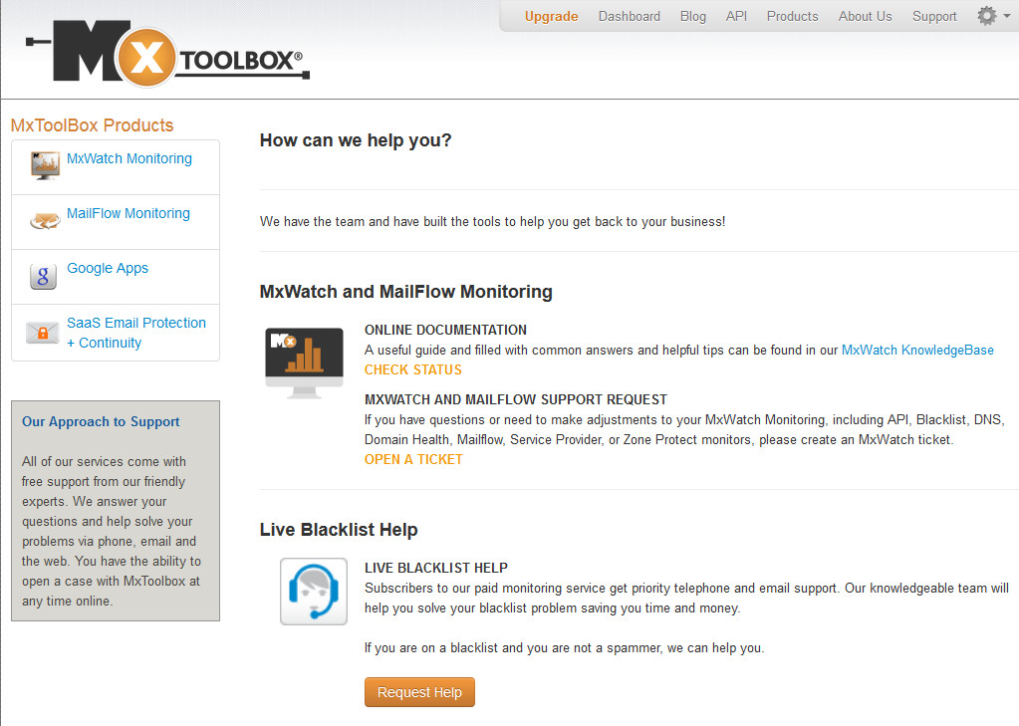Go to the Dashboard
The image size is (1019, 726).
629,16
